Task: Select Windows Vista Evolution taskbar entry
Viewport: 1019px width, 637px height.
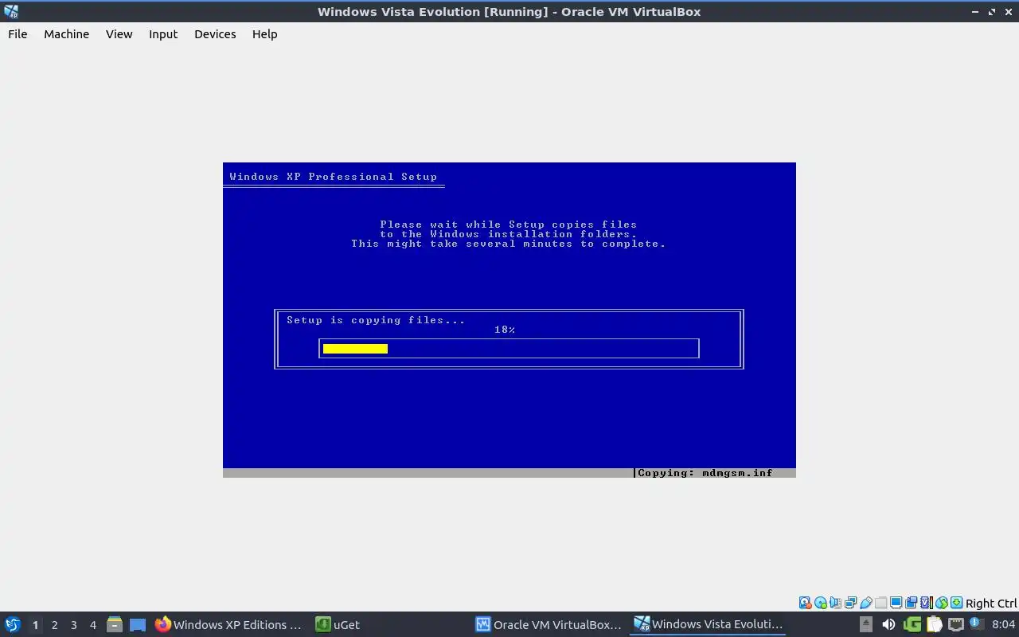Action: [708, 624]
